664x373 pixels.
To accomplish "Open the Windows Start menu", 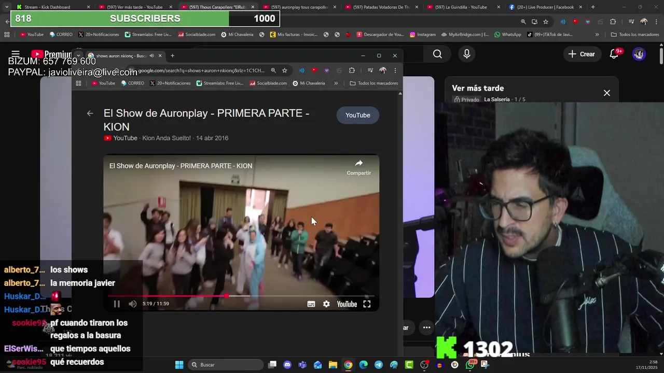I will click(179, 365).
